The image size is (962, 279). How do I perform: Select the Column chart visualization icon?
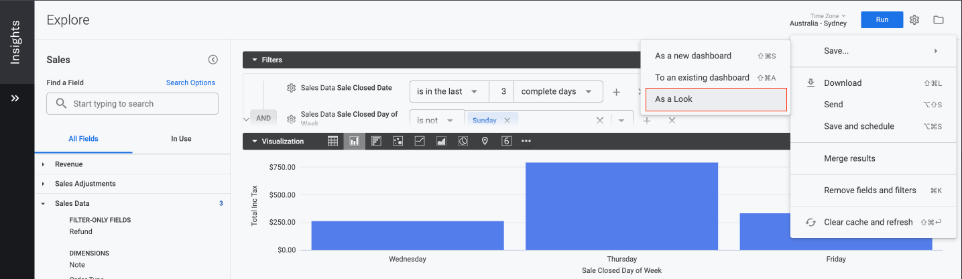point(355,142)
